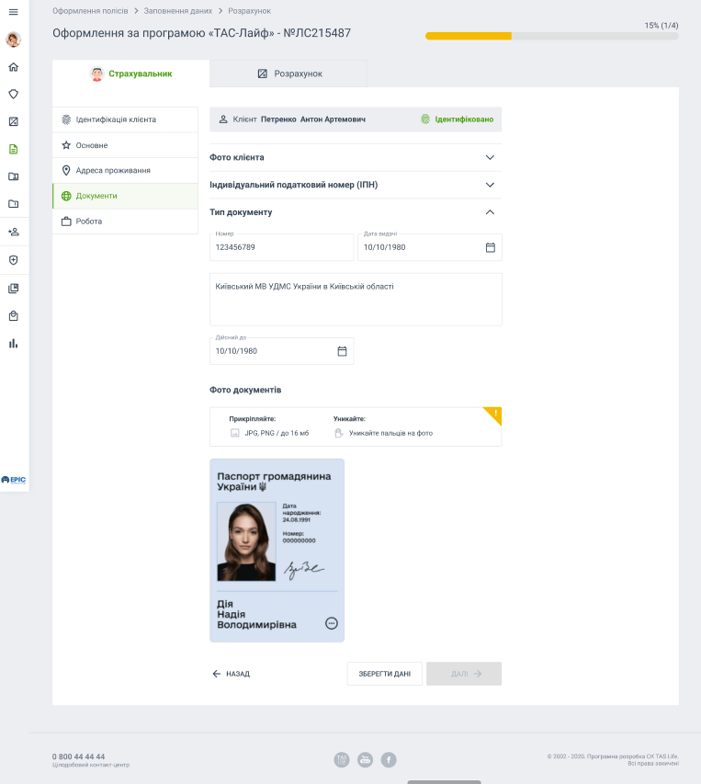Open the more options icon on passport card

(332, 623)
